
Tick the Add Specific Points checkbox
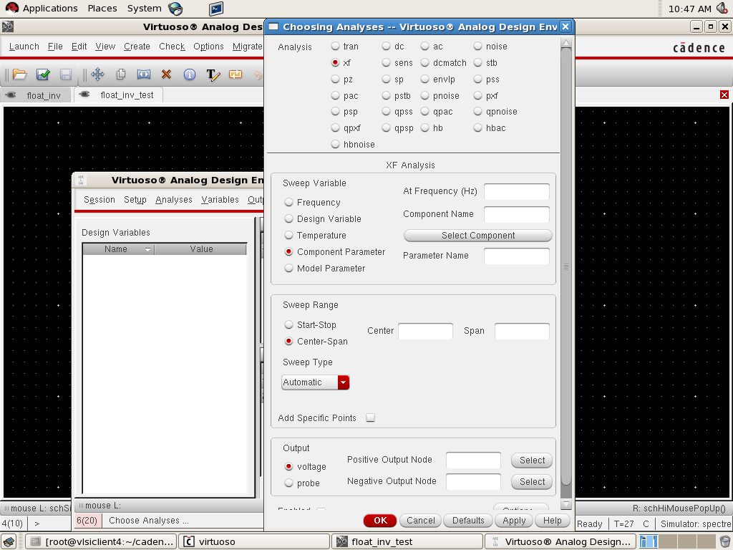click(x=370, y=418)
